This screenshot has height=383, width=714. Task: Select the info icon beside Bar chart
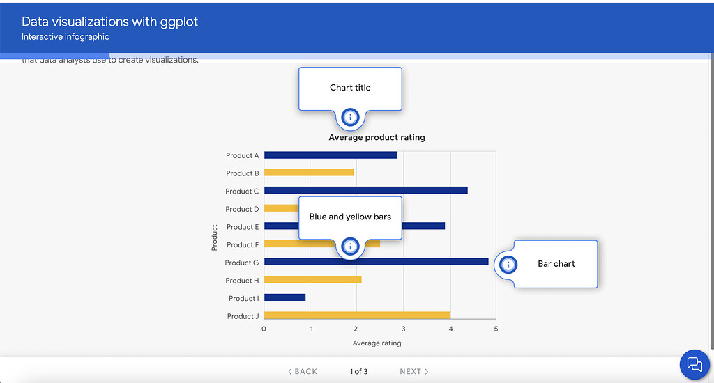coord(508,265)
